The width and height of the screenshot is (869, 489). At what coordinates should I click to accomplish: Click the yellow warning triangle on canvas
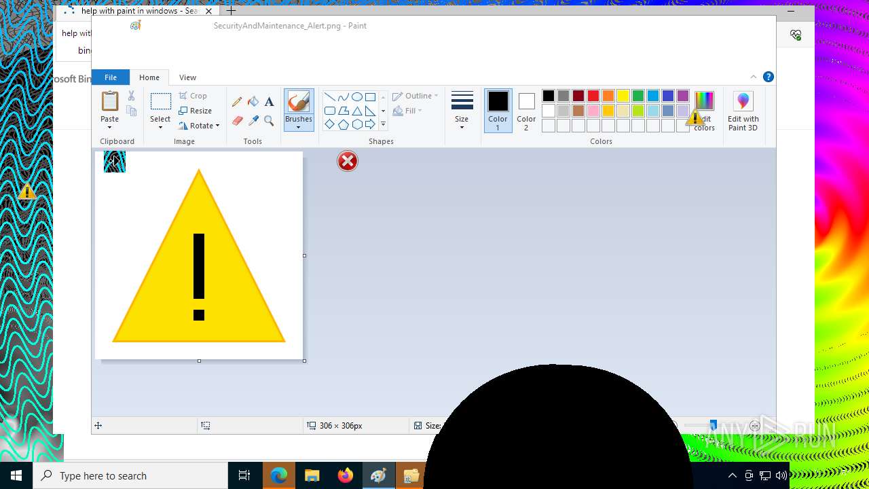pyautogui.click(x=199, y=256)
